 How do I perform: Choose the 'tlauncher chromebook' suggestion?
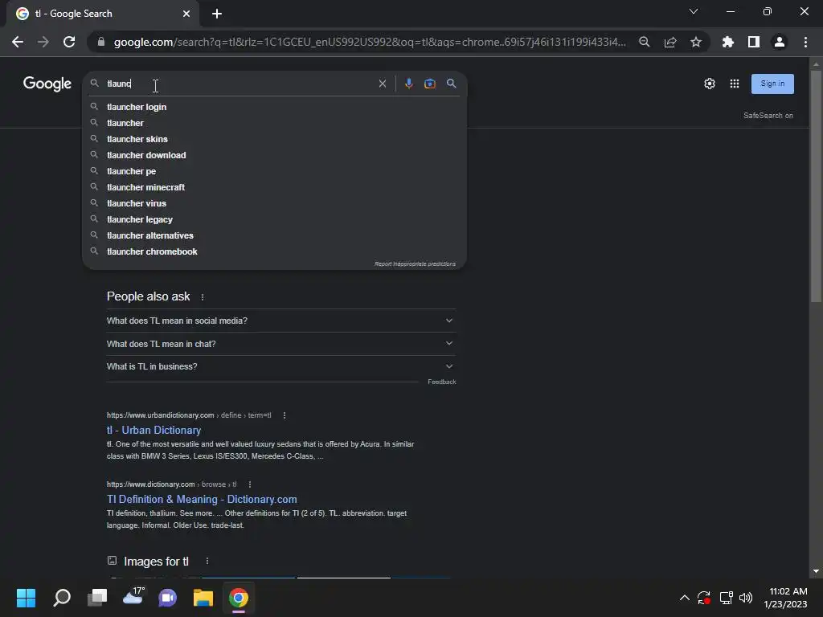click(275, 251)
